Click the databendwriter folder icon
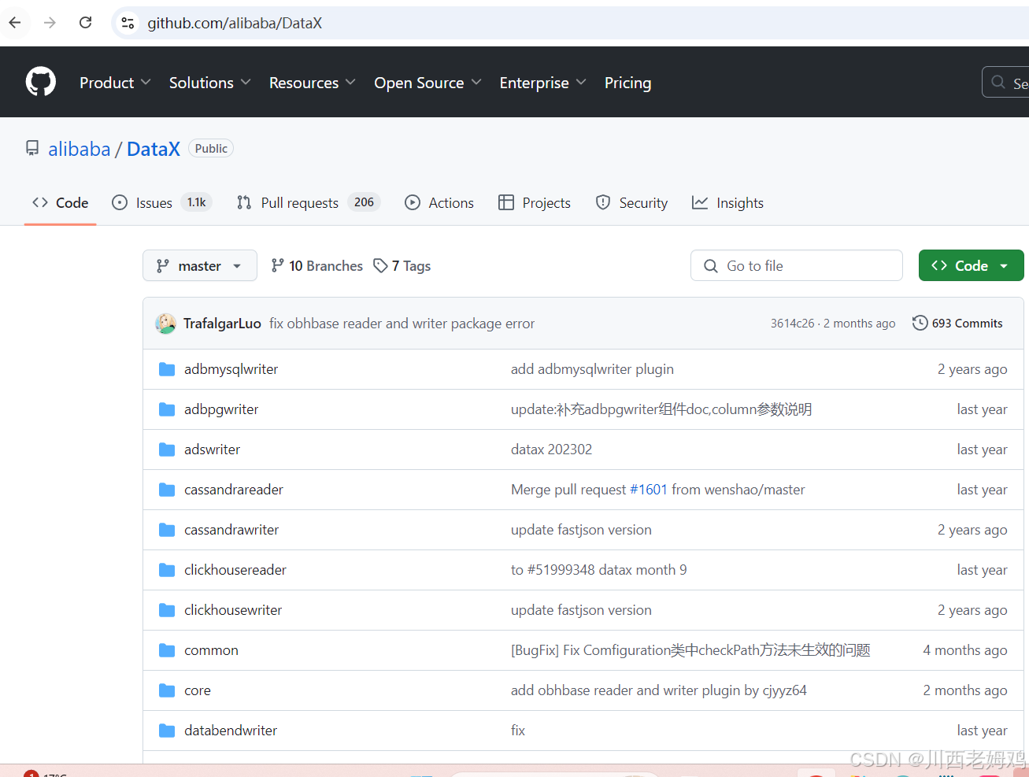This screenshot has height=777, width=1029. click(x=167, y=731)
